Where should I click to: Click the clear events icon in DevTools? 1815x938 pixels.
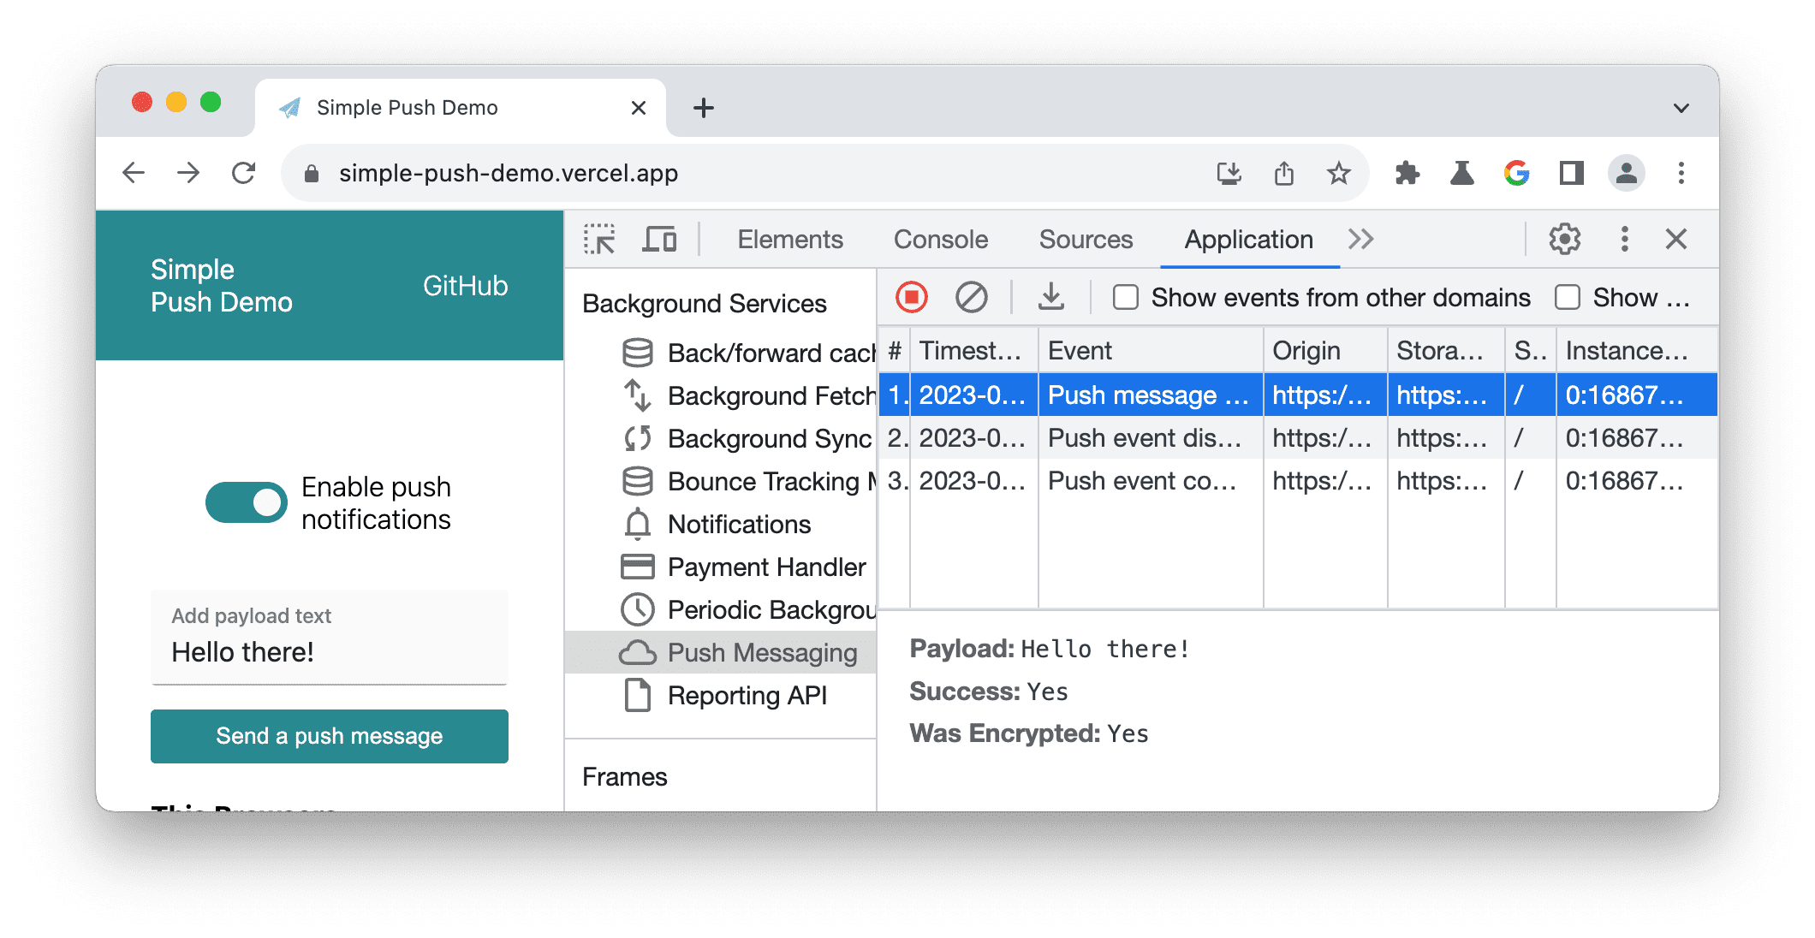[x=972, y=298]
